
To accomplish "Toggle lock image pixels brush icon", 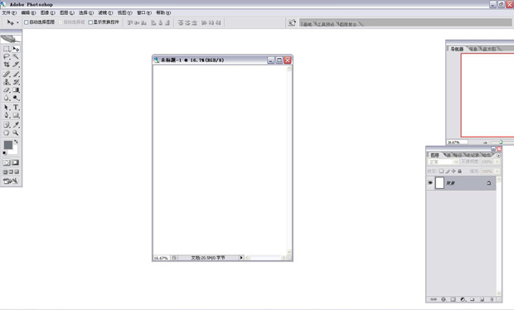I will click(x=448, y=171).
